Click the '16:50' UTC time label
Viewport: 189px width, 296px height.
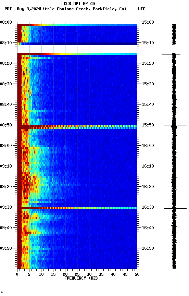click(x=148, y=248)
